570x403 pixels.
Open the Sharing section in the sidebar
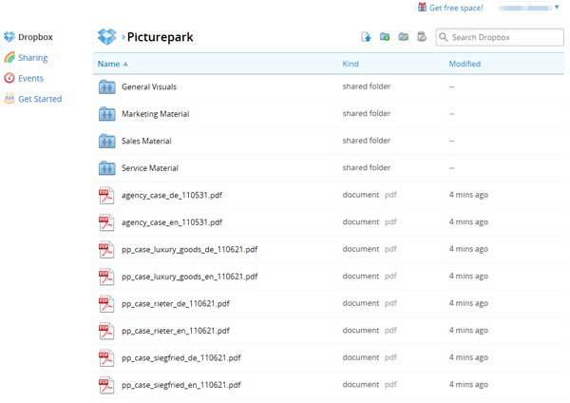click(x=32, y=58)
